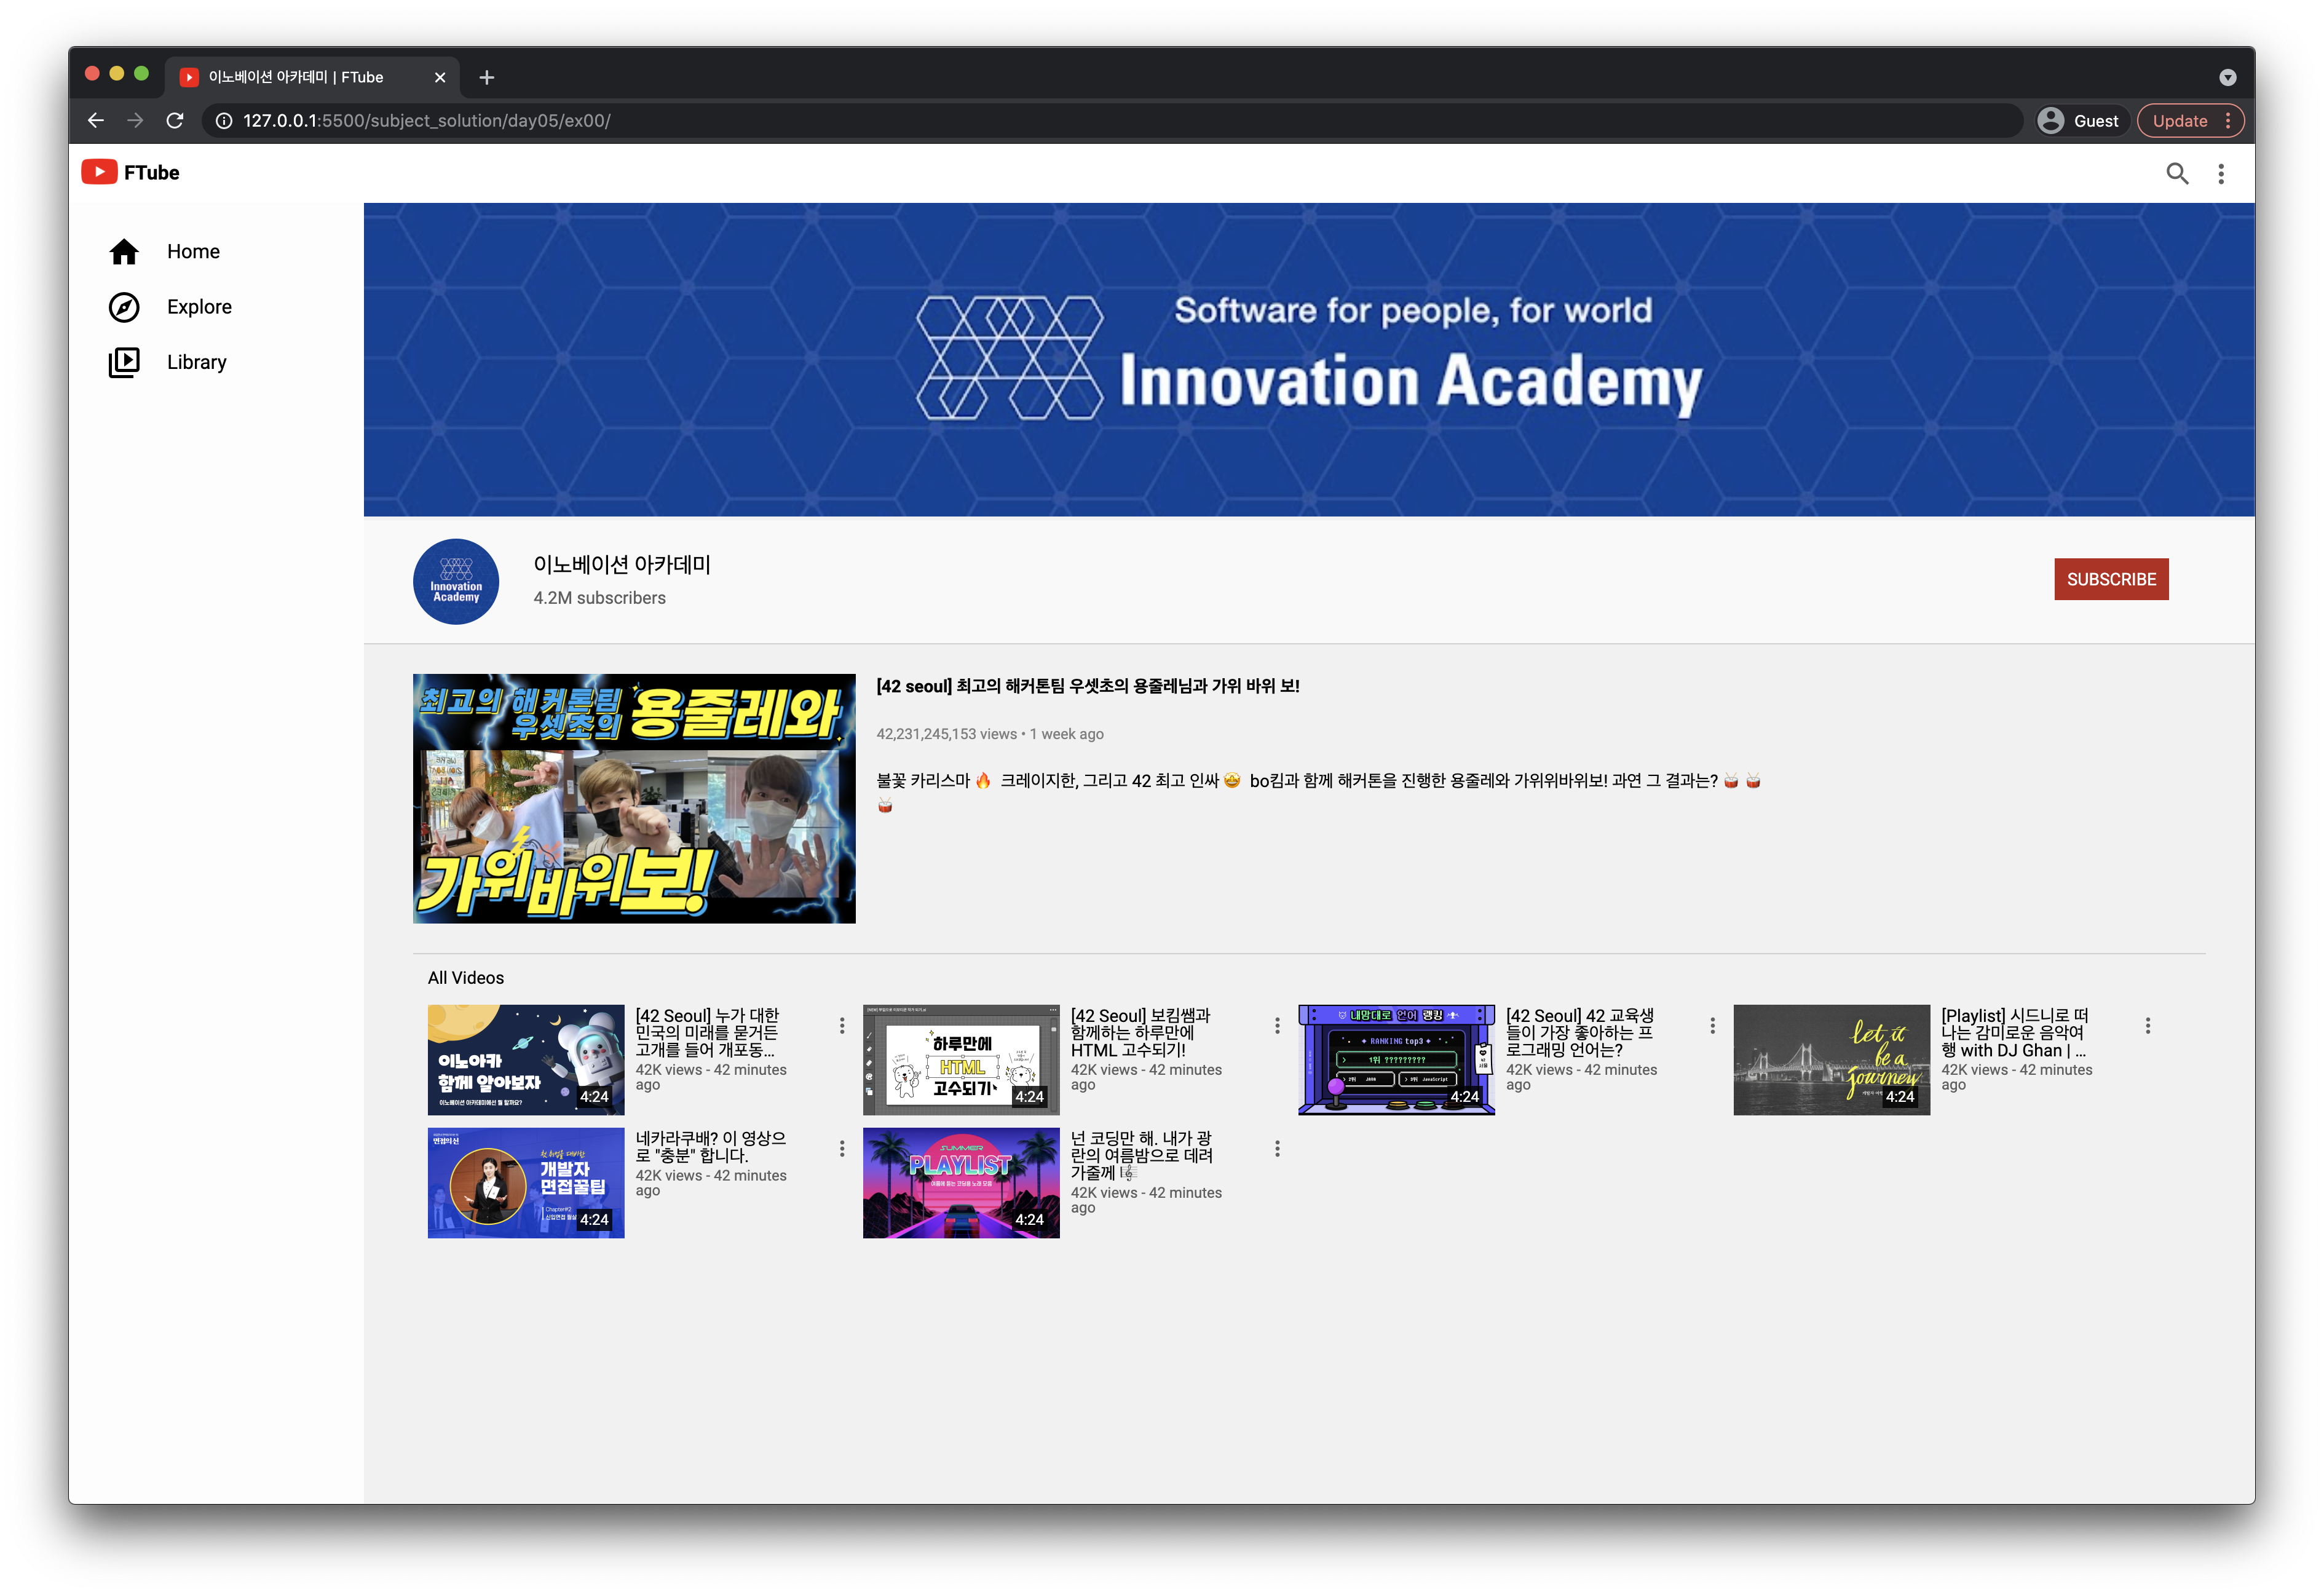2324x1595 pixels.
Task: Click the 42,231,245,153 views text
Action: pos(946,733)
